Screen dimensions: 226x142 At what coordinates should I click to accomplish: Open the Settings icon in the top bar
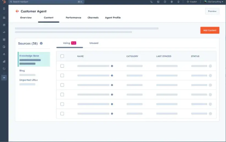(172, 2)
